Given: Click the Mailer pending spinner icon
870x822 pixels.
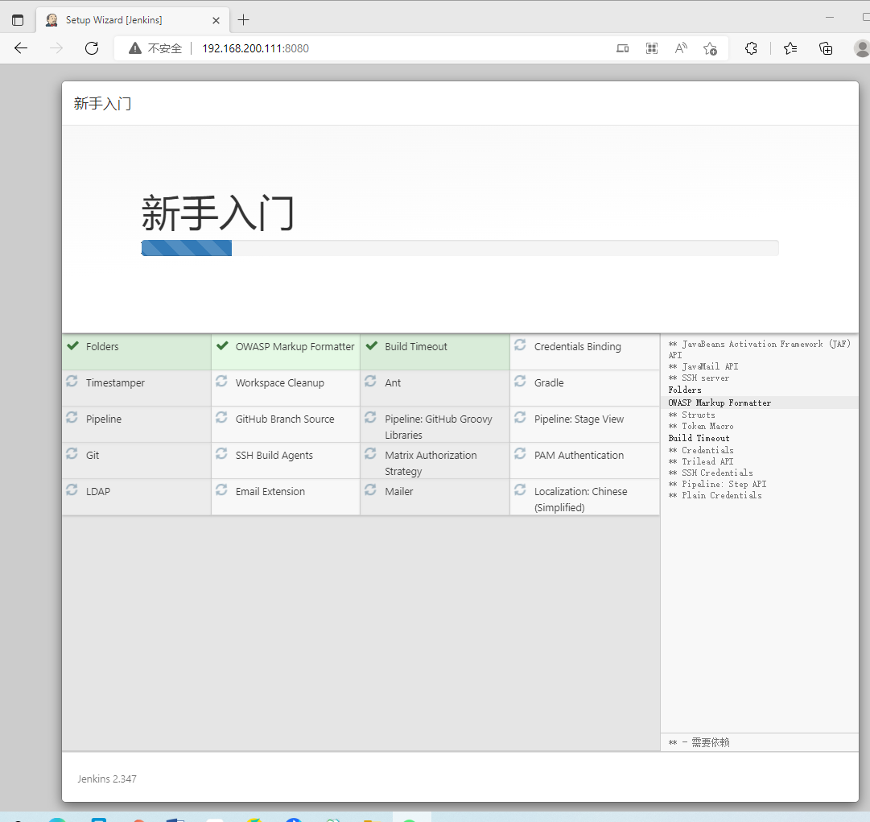Looking at the screenshot, I should pyautogui.click(x=371, y=489).
